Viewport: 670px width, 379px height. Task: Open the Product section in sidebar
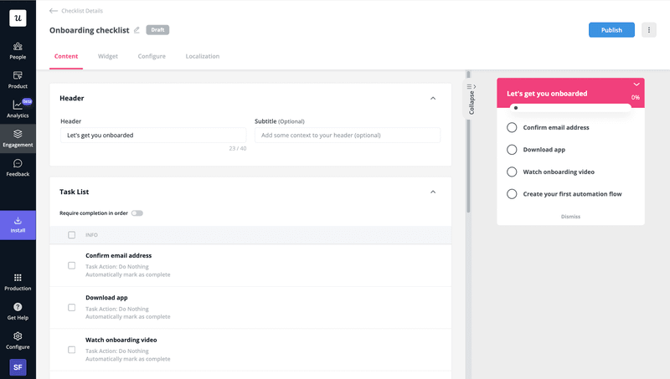tap(18, 80)
